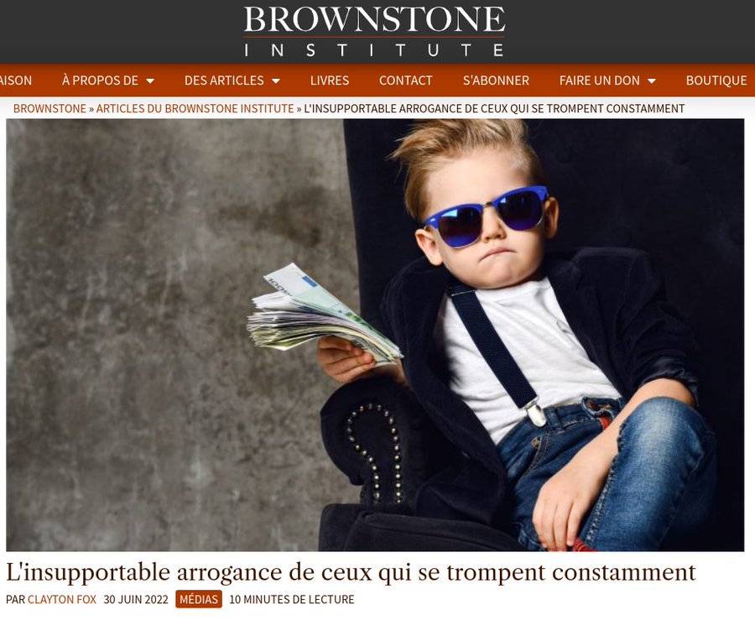
Task: Open ARTICLES DU BROWNSTONE INSTITUTE breadcrumb
Action: (195, 109)
